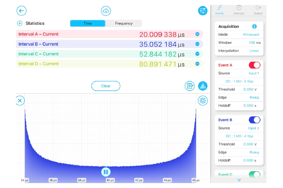
Task: Click the 44 µs axis label
Action: tap(167, 180)
